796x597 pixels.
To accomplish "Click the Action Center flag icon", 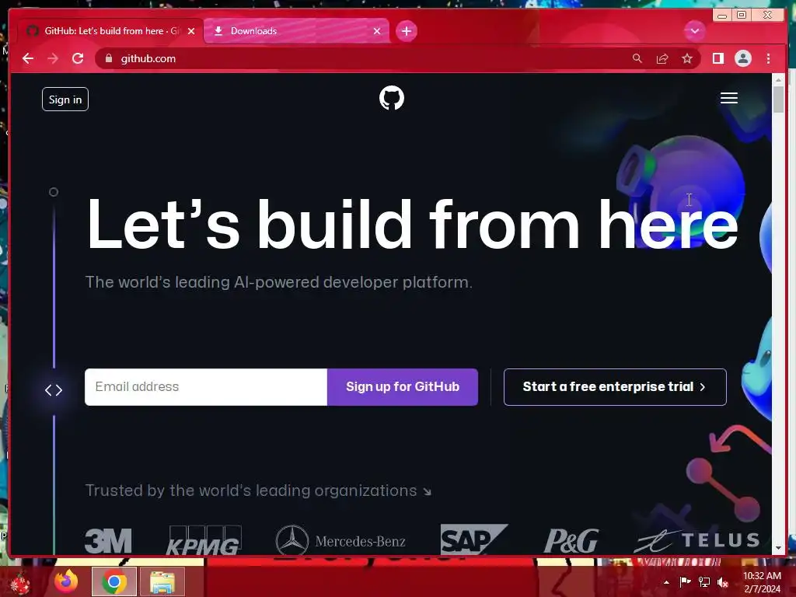I will (685, 581).
